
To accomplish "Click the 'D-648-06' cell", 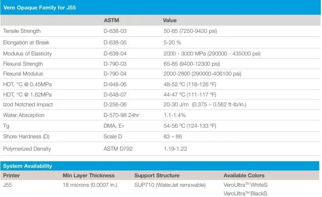I will click(115, 85).
